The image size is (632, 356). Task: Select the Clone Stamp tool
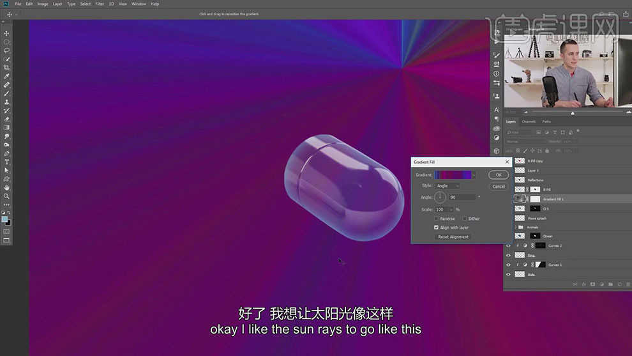coord(6,102)
